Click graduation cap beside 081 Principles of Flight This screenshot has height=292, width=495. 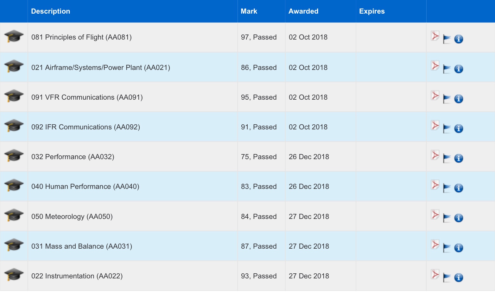(14, 36)
